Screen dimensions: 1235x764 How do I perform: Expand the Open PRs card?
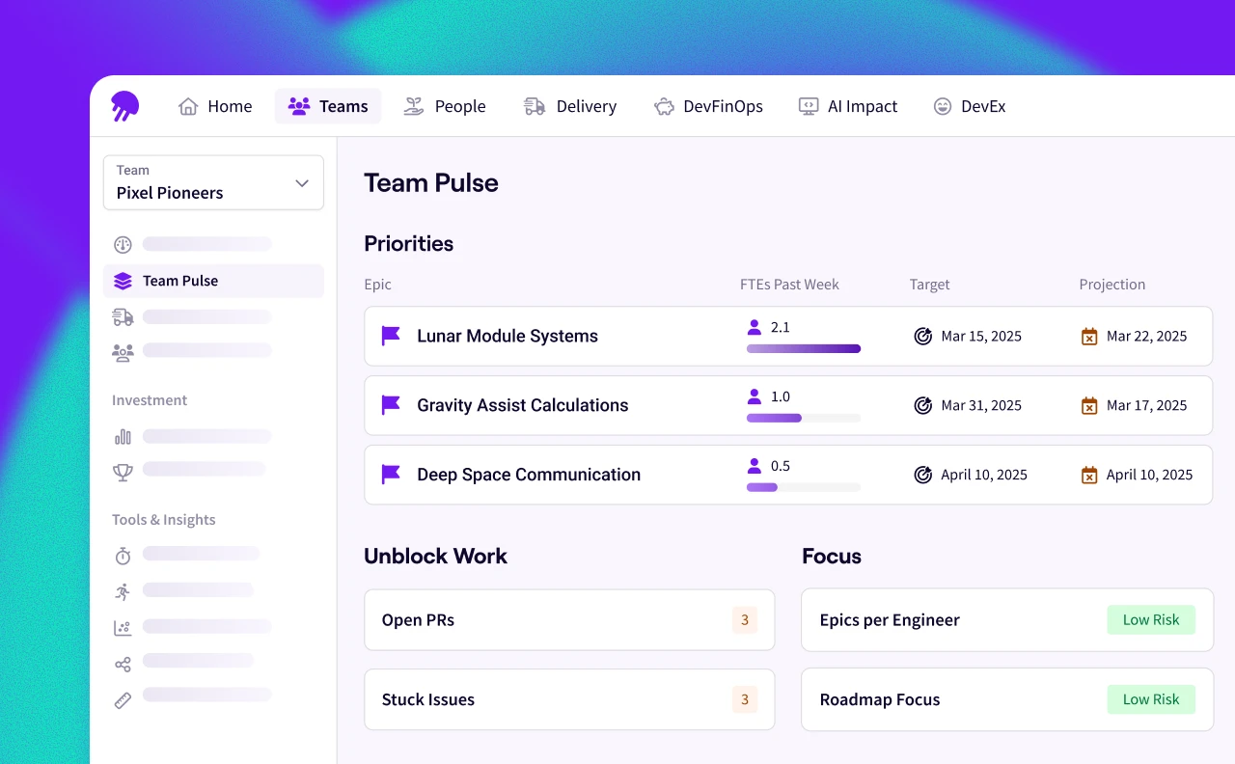pyautogui.click(x=568, y=620)
